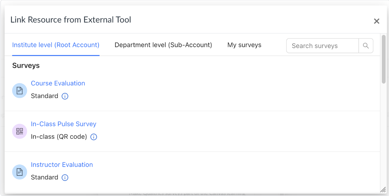Switch to Department level (Sub-Account) tab
Screen dimensions: 389x196
[x=163, y=45]
